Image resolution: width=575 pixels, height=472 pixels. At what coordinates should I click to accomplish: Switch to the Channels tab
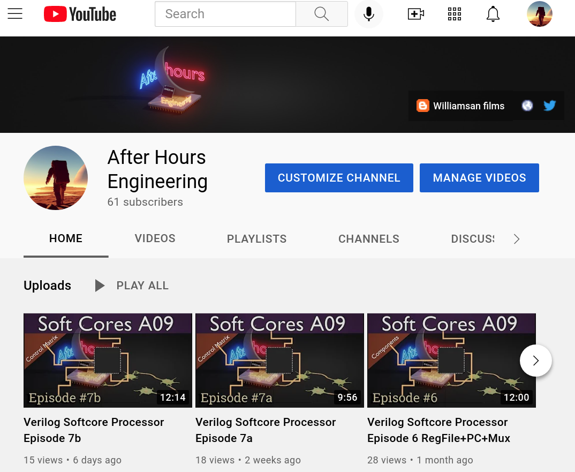(x=368, y=239)
